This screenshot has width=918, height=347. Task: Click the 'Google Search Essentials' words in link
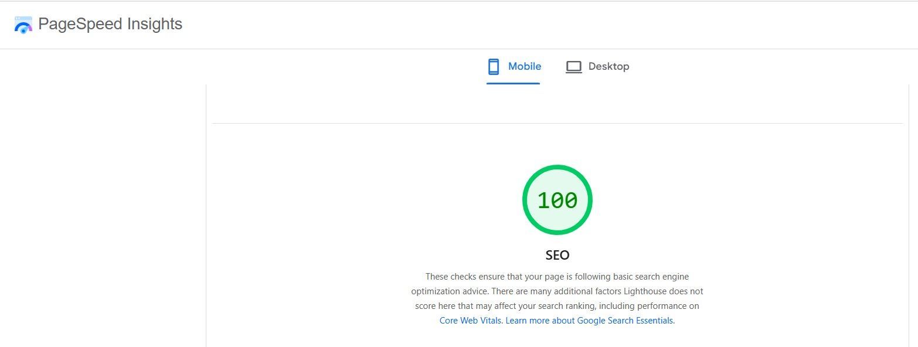[625, 321]
